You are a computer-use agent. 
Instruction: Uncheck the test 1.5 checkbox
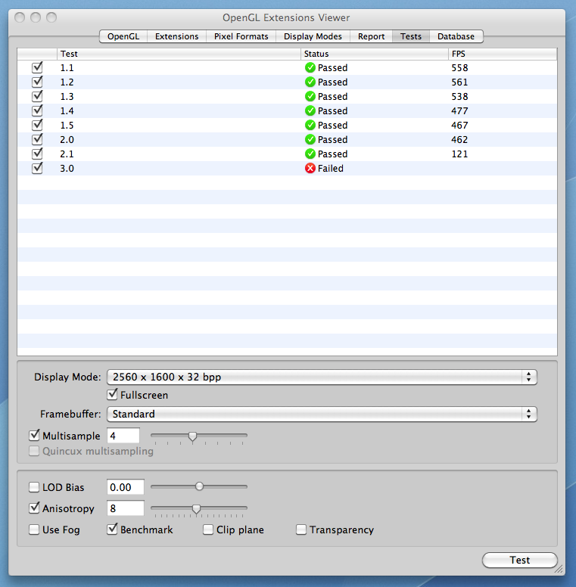click(x=37, y=125)
